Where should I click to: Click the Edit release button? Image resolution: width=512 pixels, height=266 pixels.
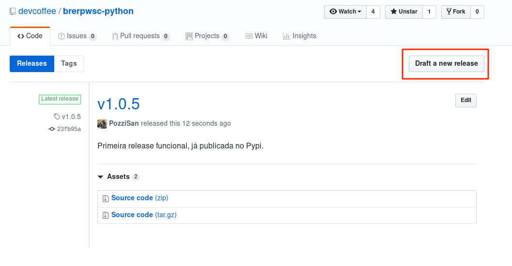tap(466, 101)
